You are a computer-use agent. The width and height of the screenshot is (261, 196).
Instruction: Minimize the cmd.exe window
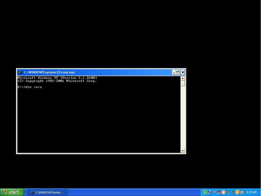[174, 72]
